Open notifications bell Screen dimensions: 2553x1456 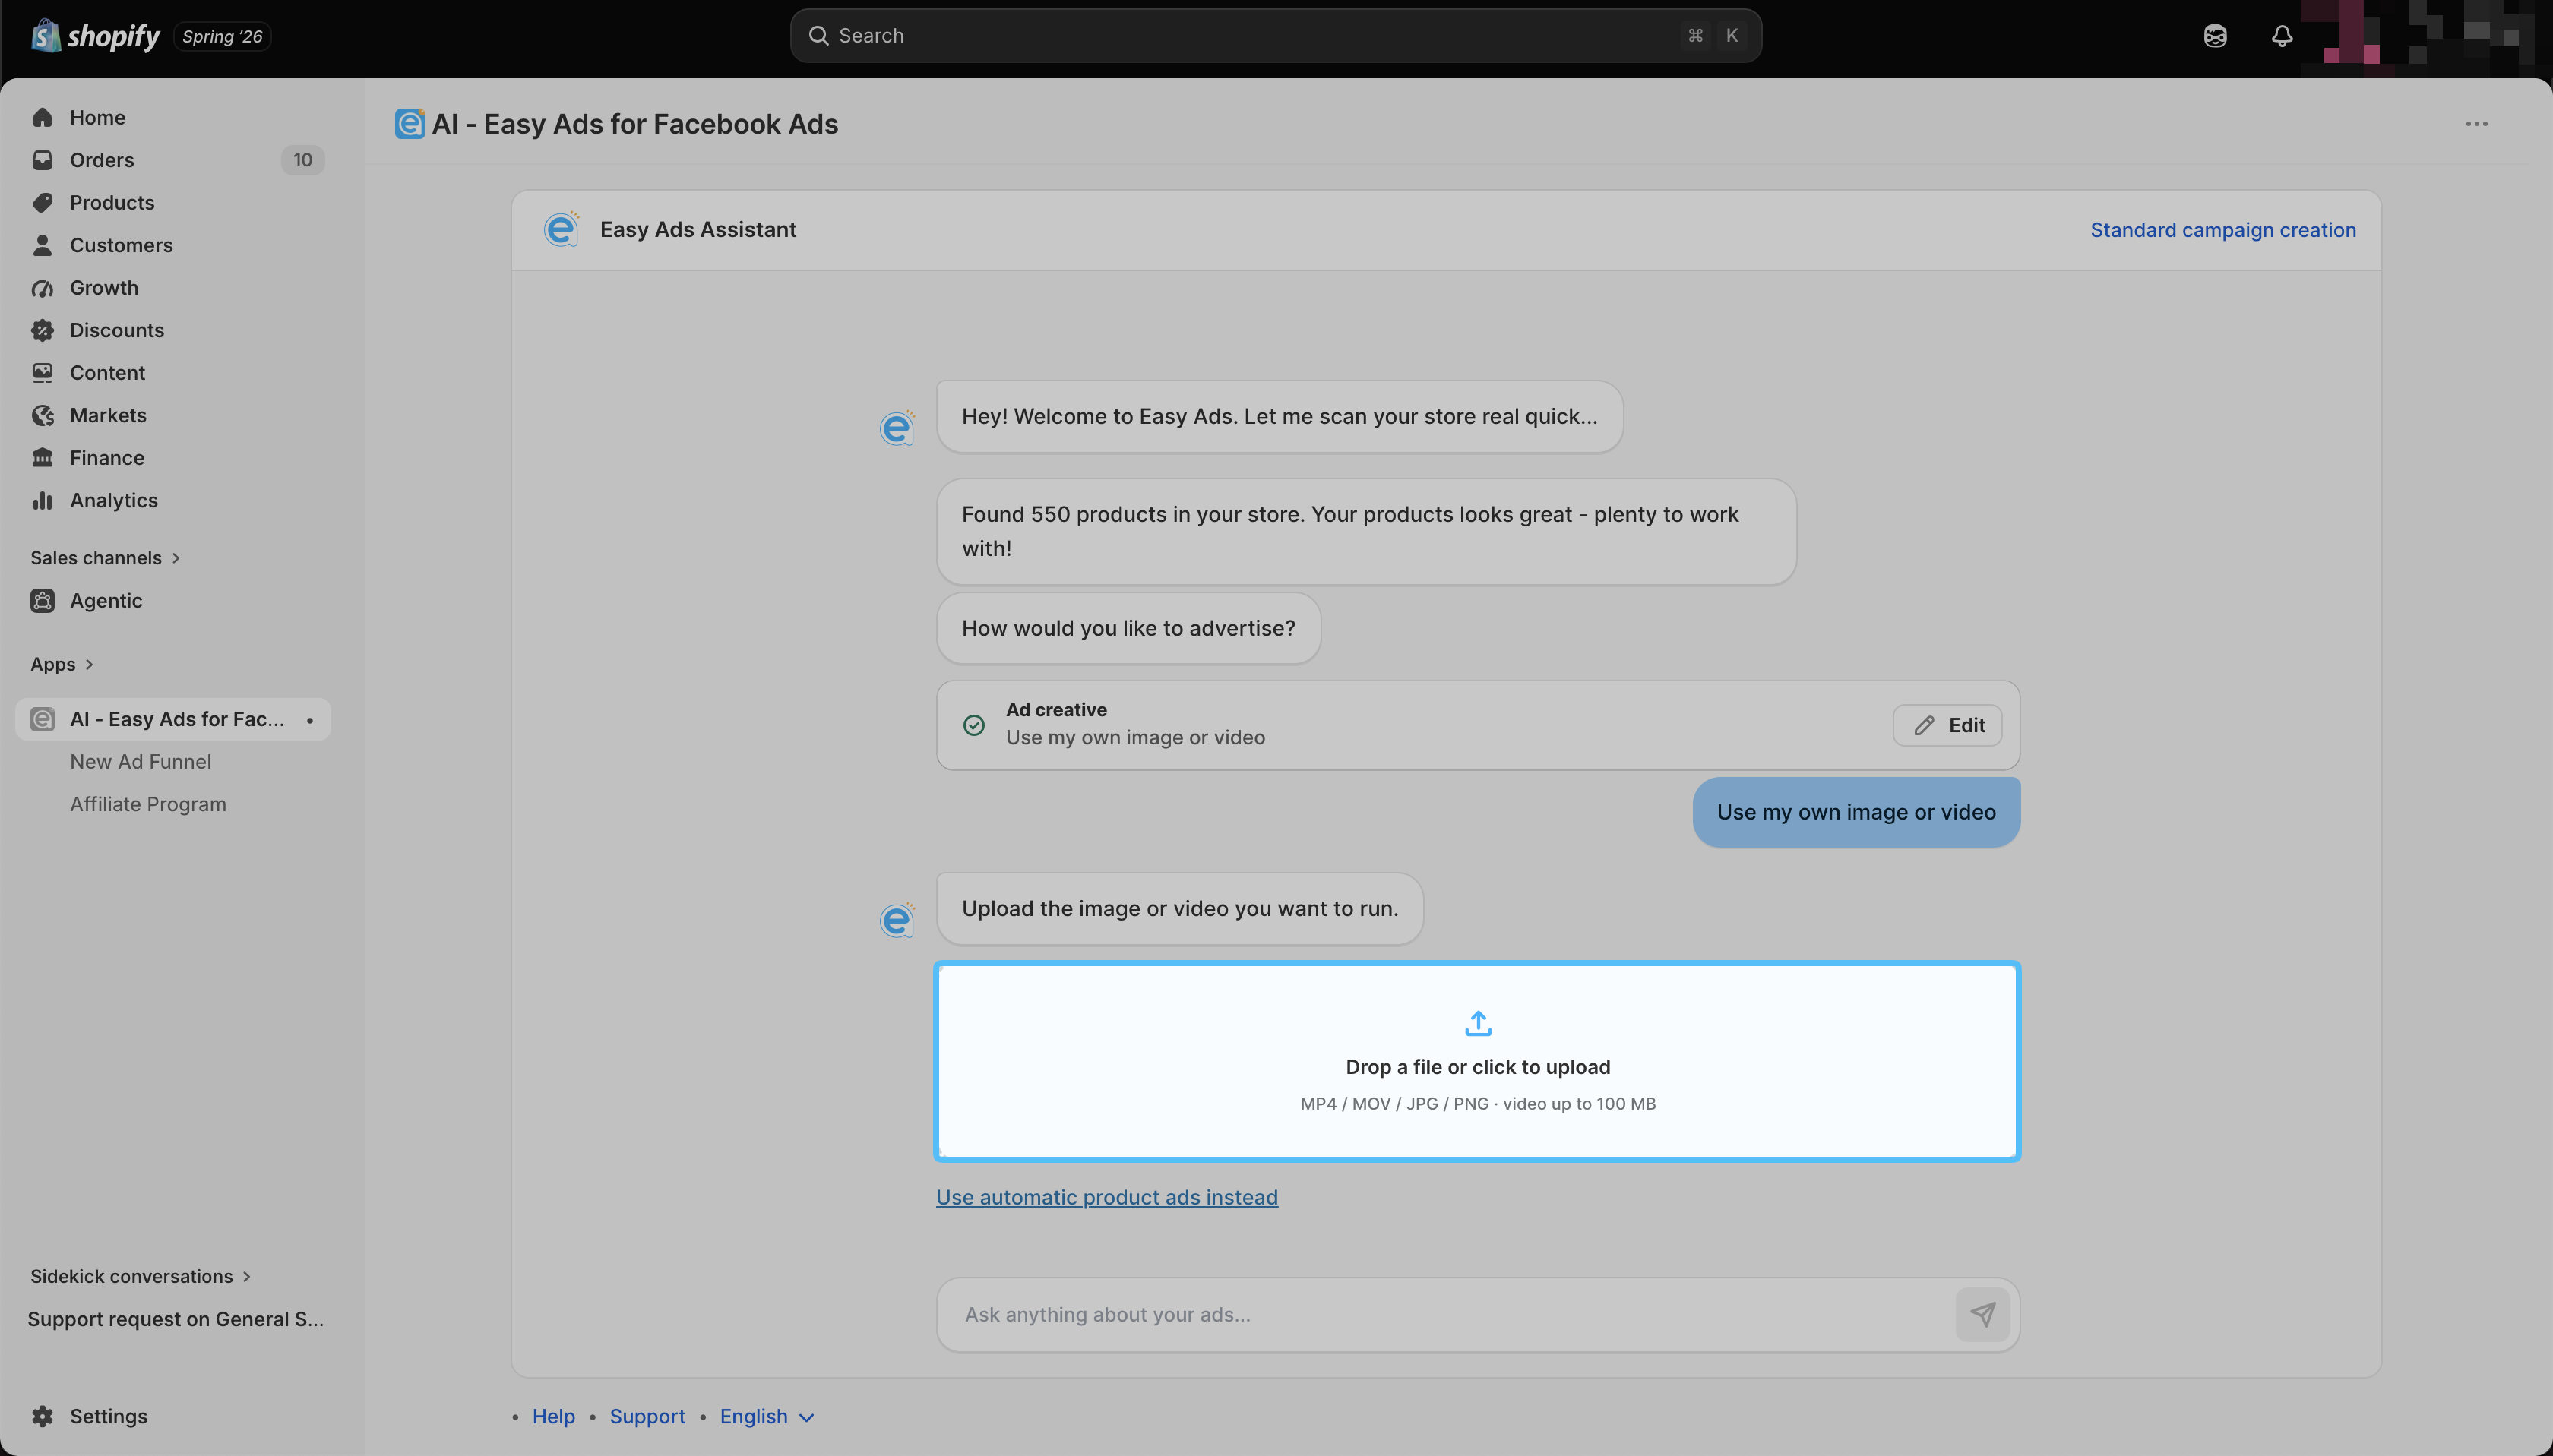(2282, 36)
